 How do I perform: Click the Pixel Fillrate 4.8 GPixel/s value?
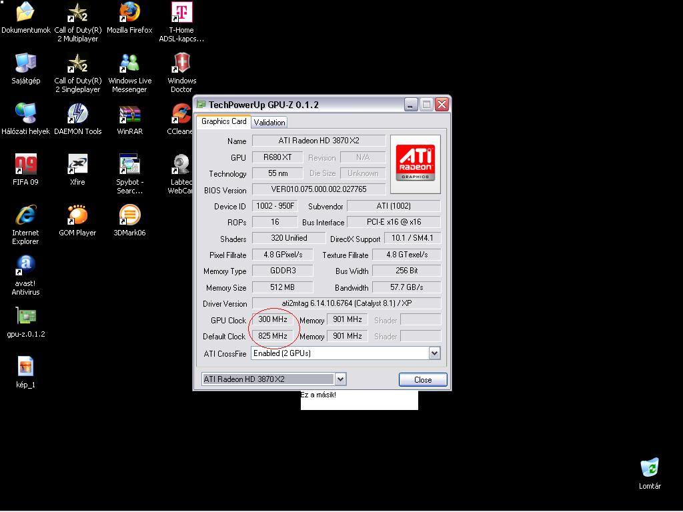282,255
